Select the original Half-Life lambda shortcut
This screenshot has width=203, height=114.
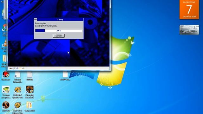(x=6, y=106)
